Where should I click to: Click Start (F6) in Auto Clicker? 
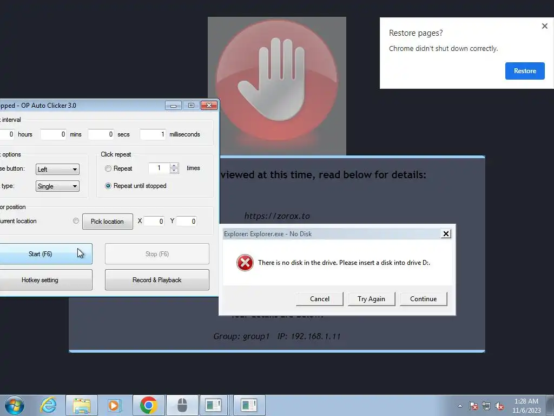pos(45,253)
